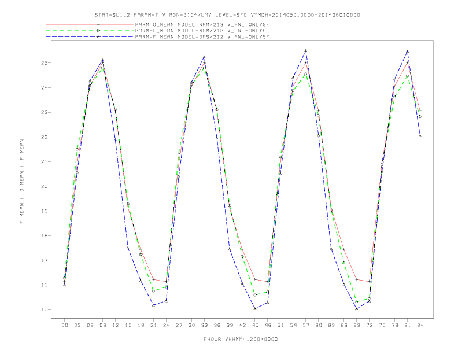Click the plus marker in the red legend line
Screen dimensions: 458x354
(x=98, y=24)
